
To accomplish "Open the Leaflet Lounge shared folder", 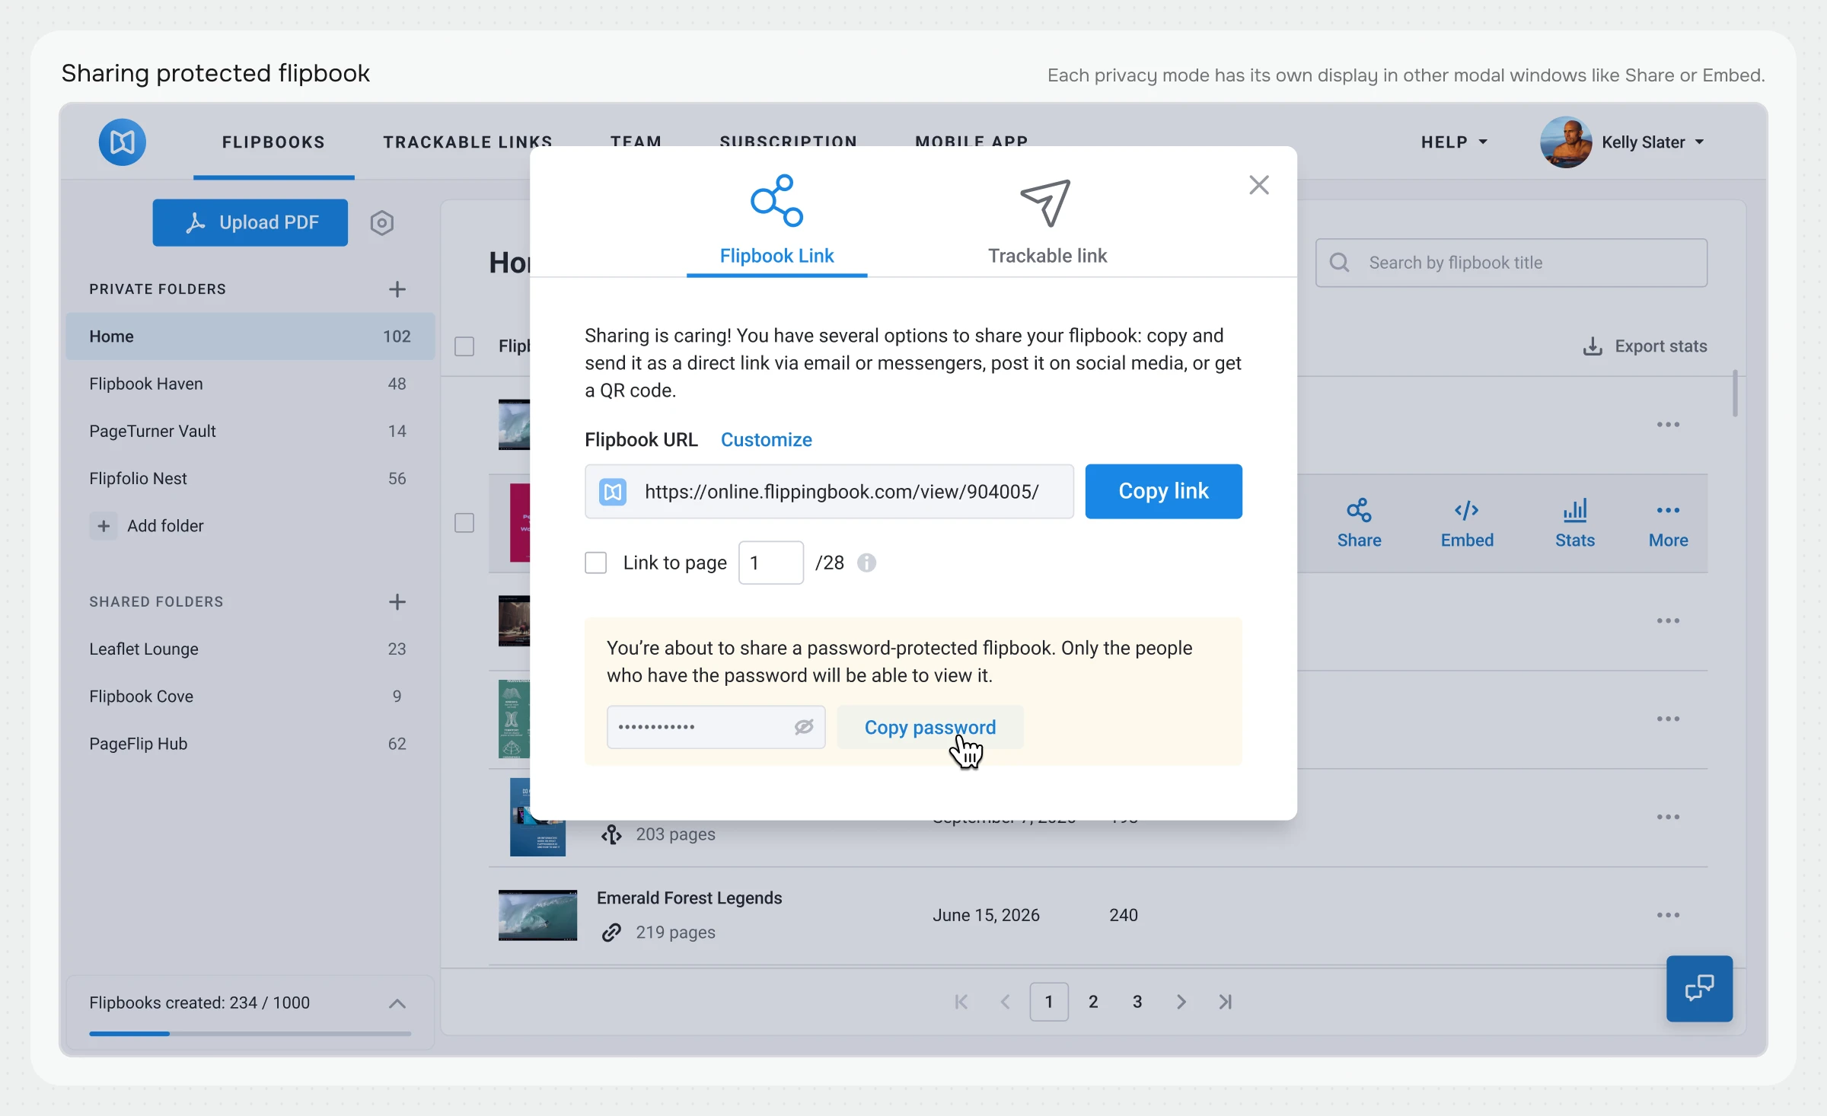I will tap(250, 649).
